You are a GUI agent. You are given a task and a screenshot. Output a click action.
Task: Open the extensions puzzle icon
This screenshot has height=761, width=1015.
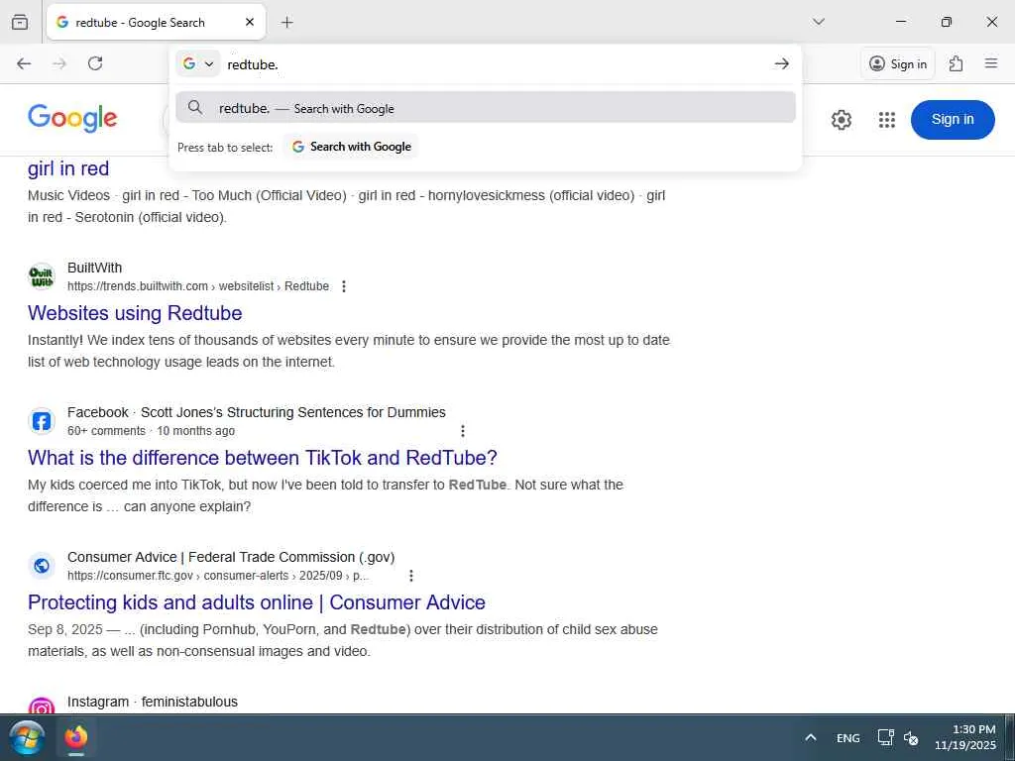coord(957,63)
